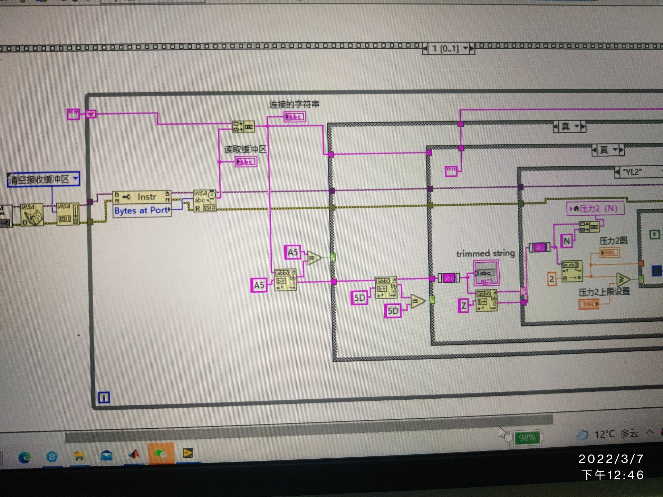This screenshot has height=497, width=663.
Task: Open WeChat from the taskbar
Action: click(x=161, y=454)
